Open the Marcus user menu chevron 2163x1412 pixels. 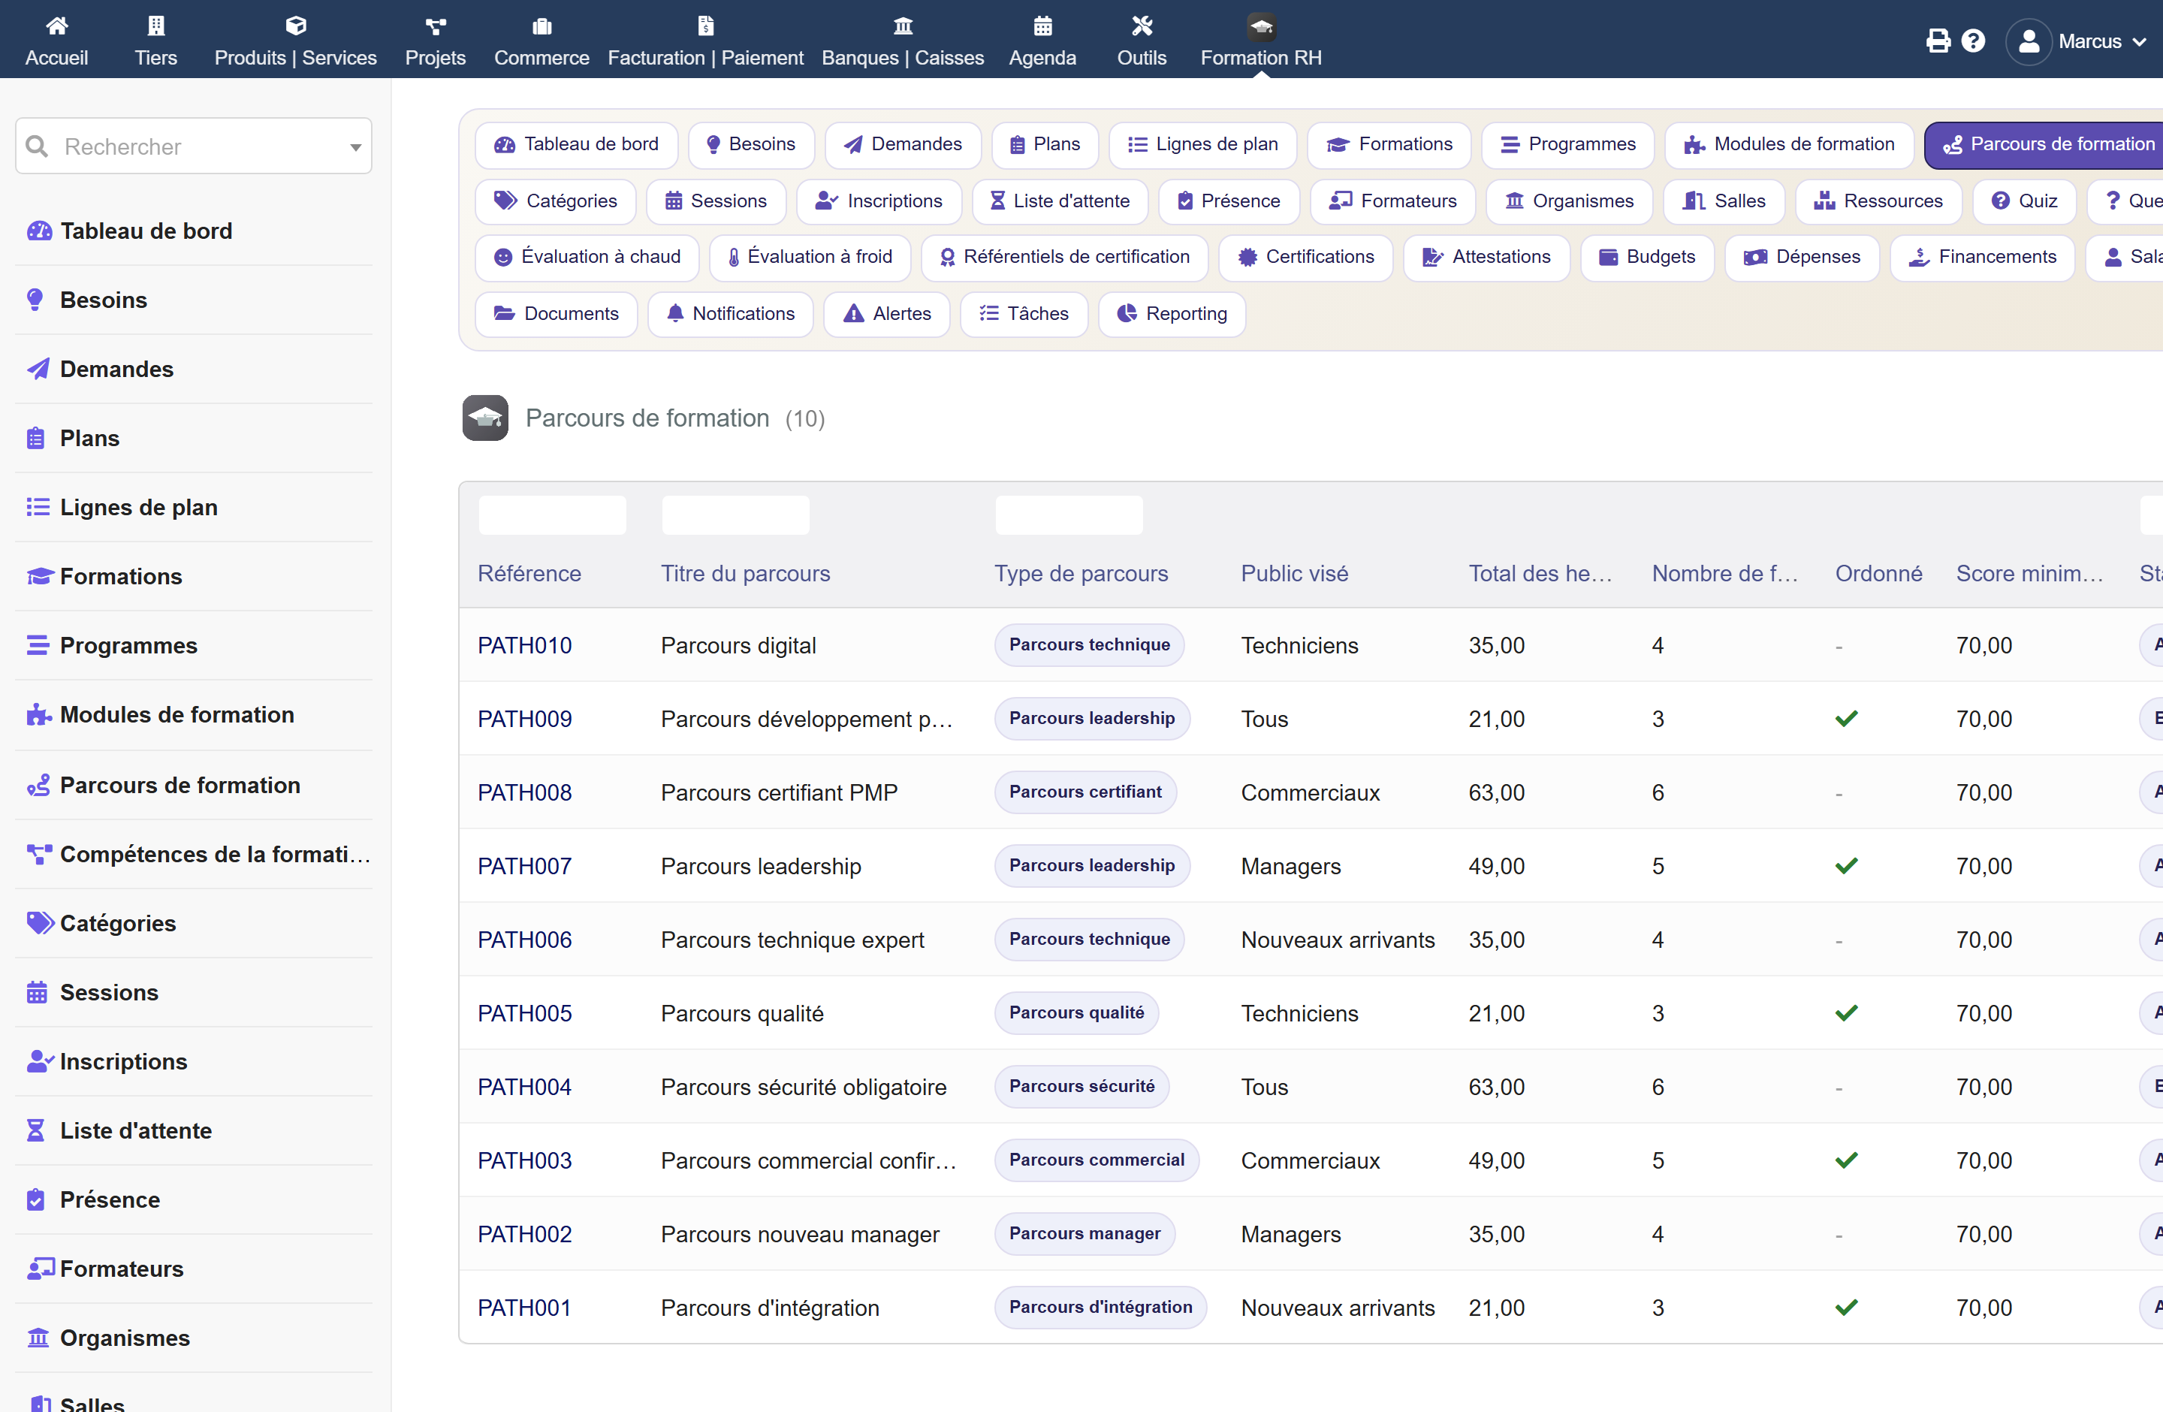(2140, 42)
